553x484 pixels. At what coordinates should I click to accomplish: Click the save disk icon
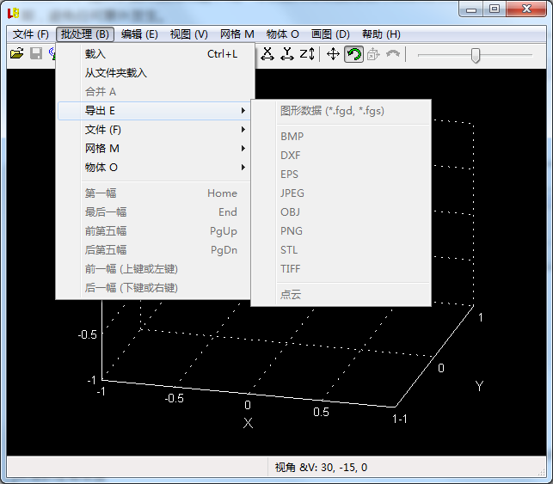coord(36,53)
